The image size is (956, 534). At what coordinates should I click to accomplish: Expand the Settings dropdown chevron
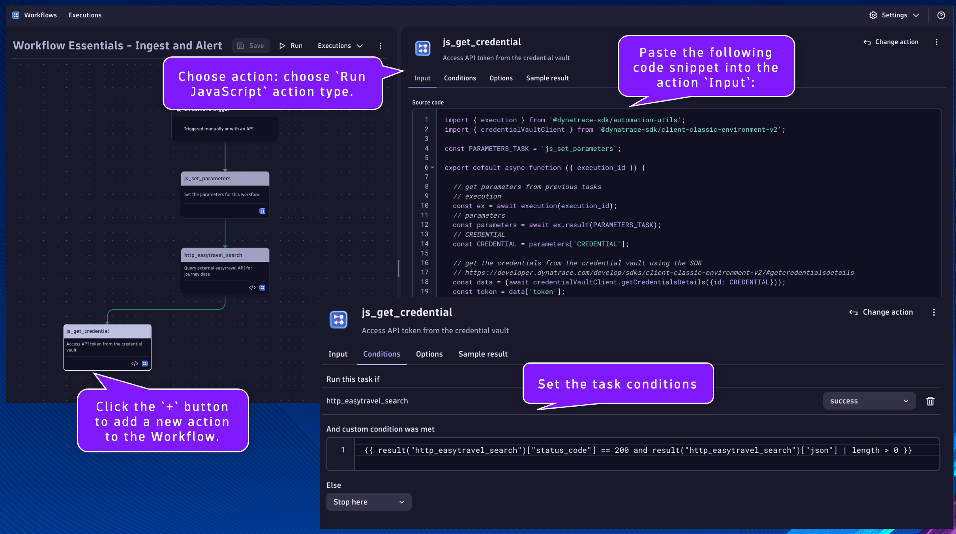[x=916, y=15]
